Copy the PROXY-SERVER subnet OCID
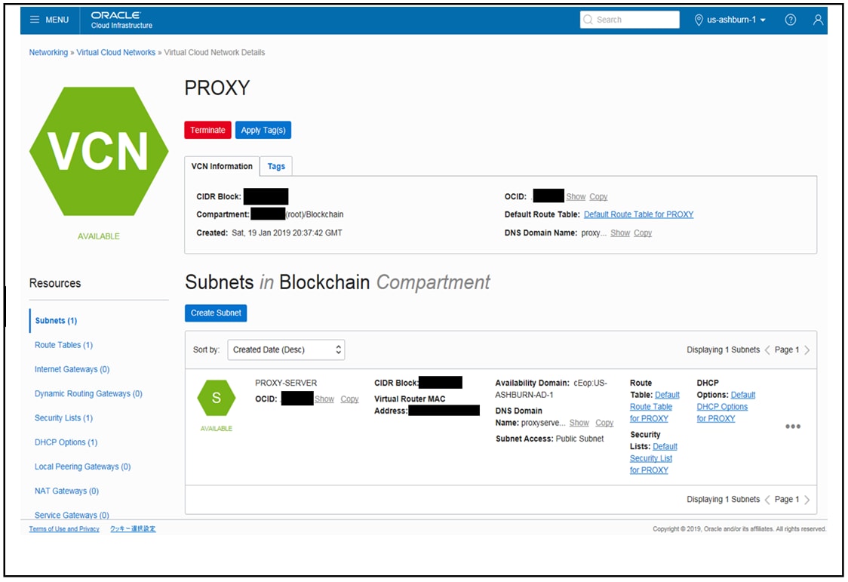 coord(349,399)
